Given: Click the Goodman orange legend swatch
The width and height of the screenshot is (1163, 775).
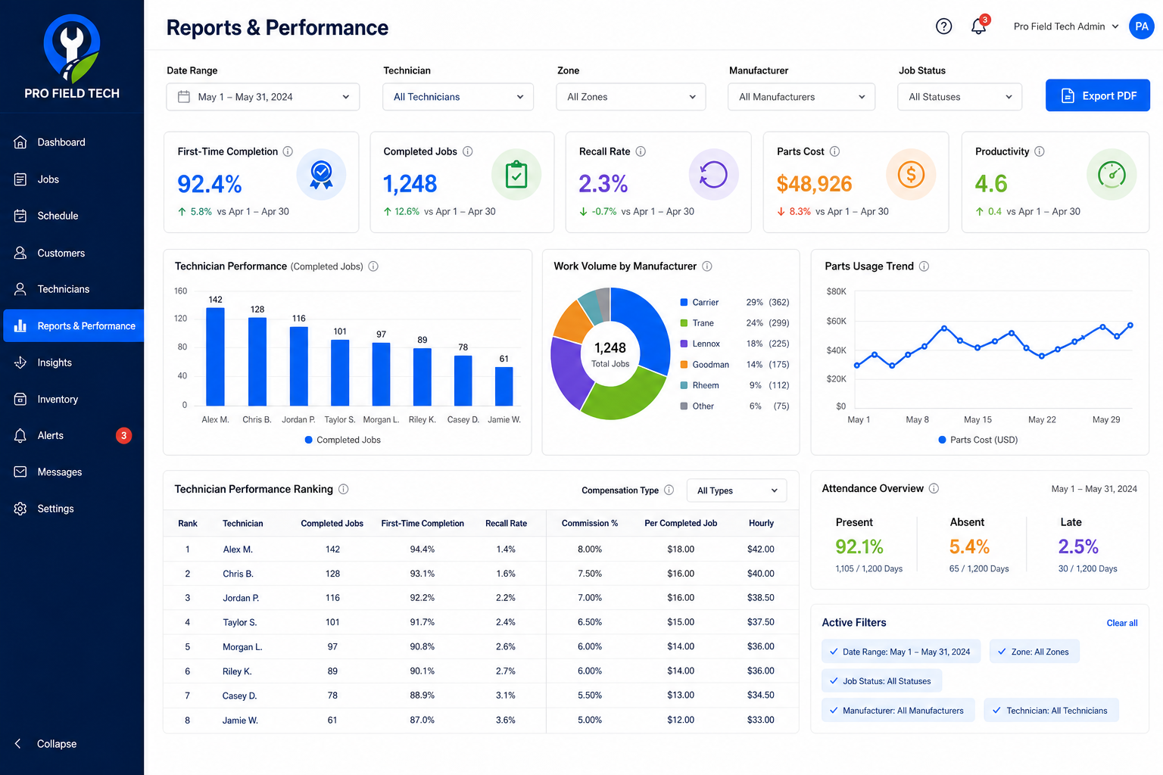Looking at the screenshot, I should pos(684,365).
